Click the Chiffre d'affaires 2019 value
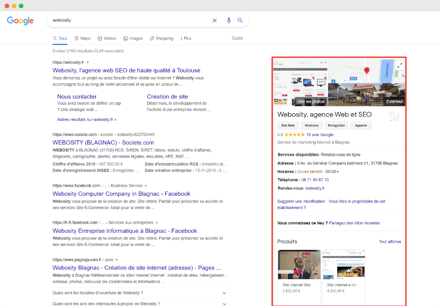The width and height of the screenshot is (440, 306). tap(111, 164)
